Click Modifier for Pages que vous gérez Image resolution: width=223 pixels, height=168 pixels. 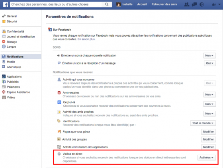[208, 132]
